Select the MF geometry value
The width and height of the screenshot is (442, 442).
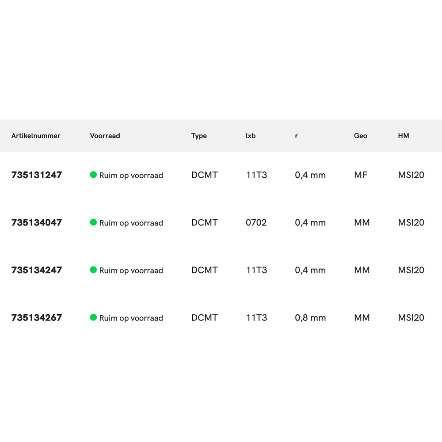(x=361, y=175)
